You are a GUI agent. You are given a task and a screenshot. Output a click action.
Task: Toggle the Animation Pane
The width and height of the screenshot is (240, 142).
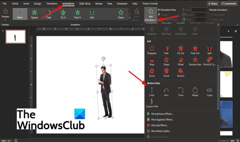167,10
